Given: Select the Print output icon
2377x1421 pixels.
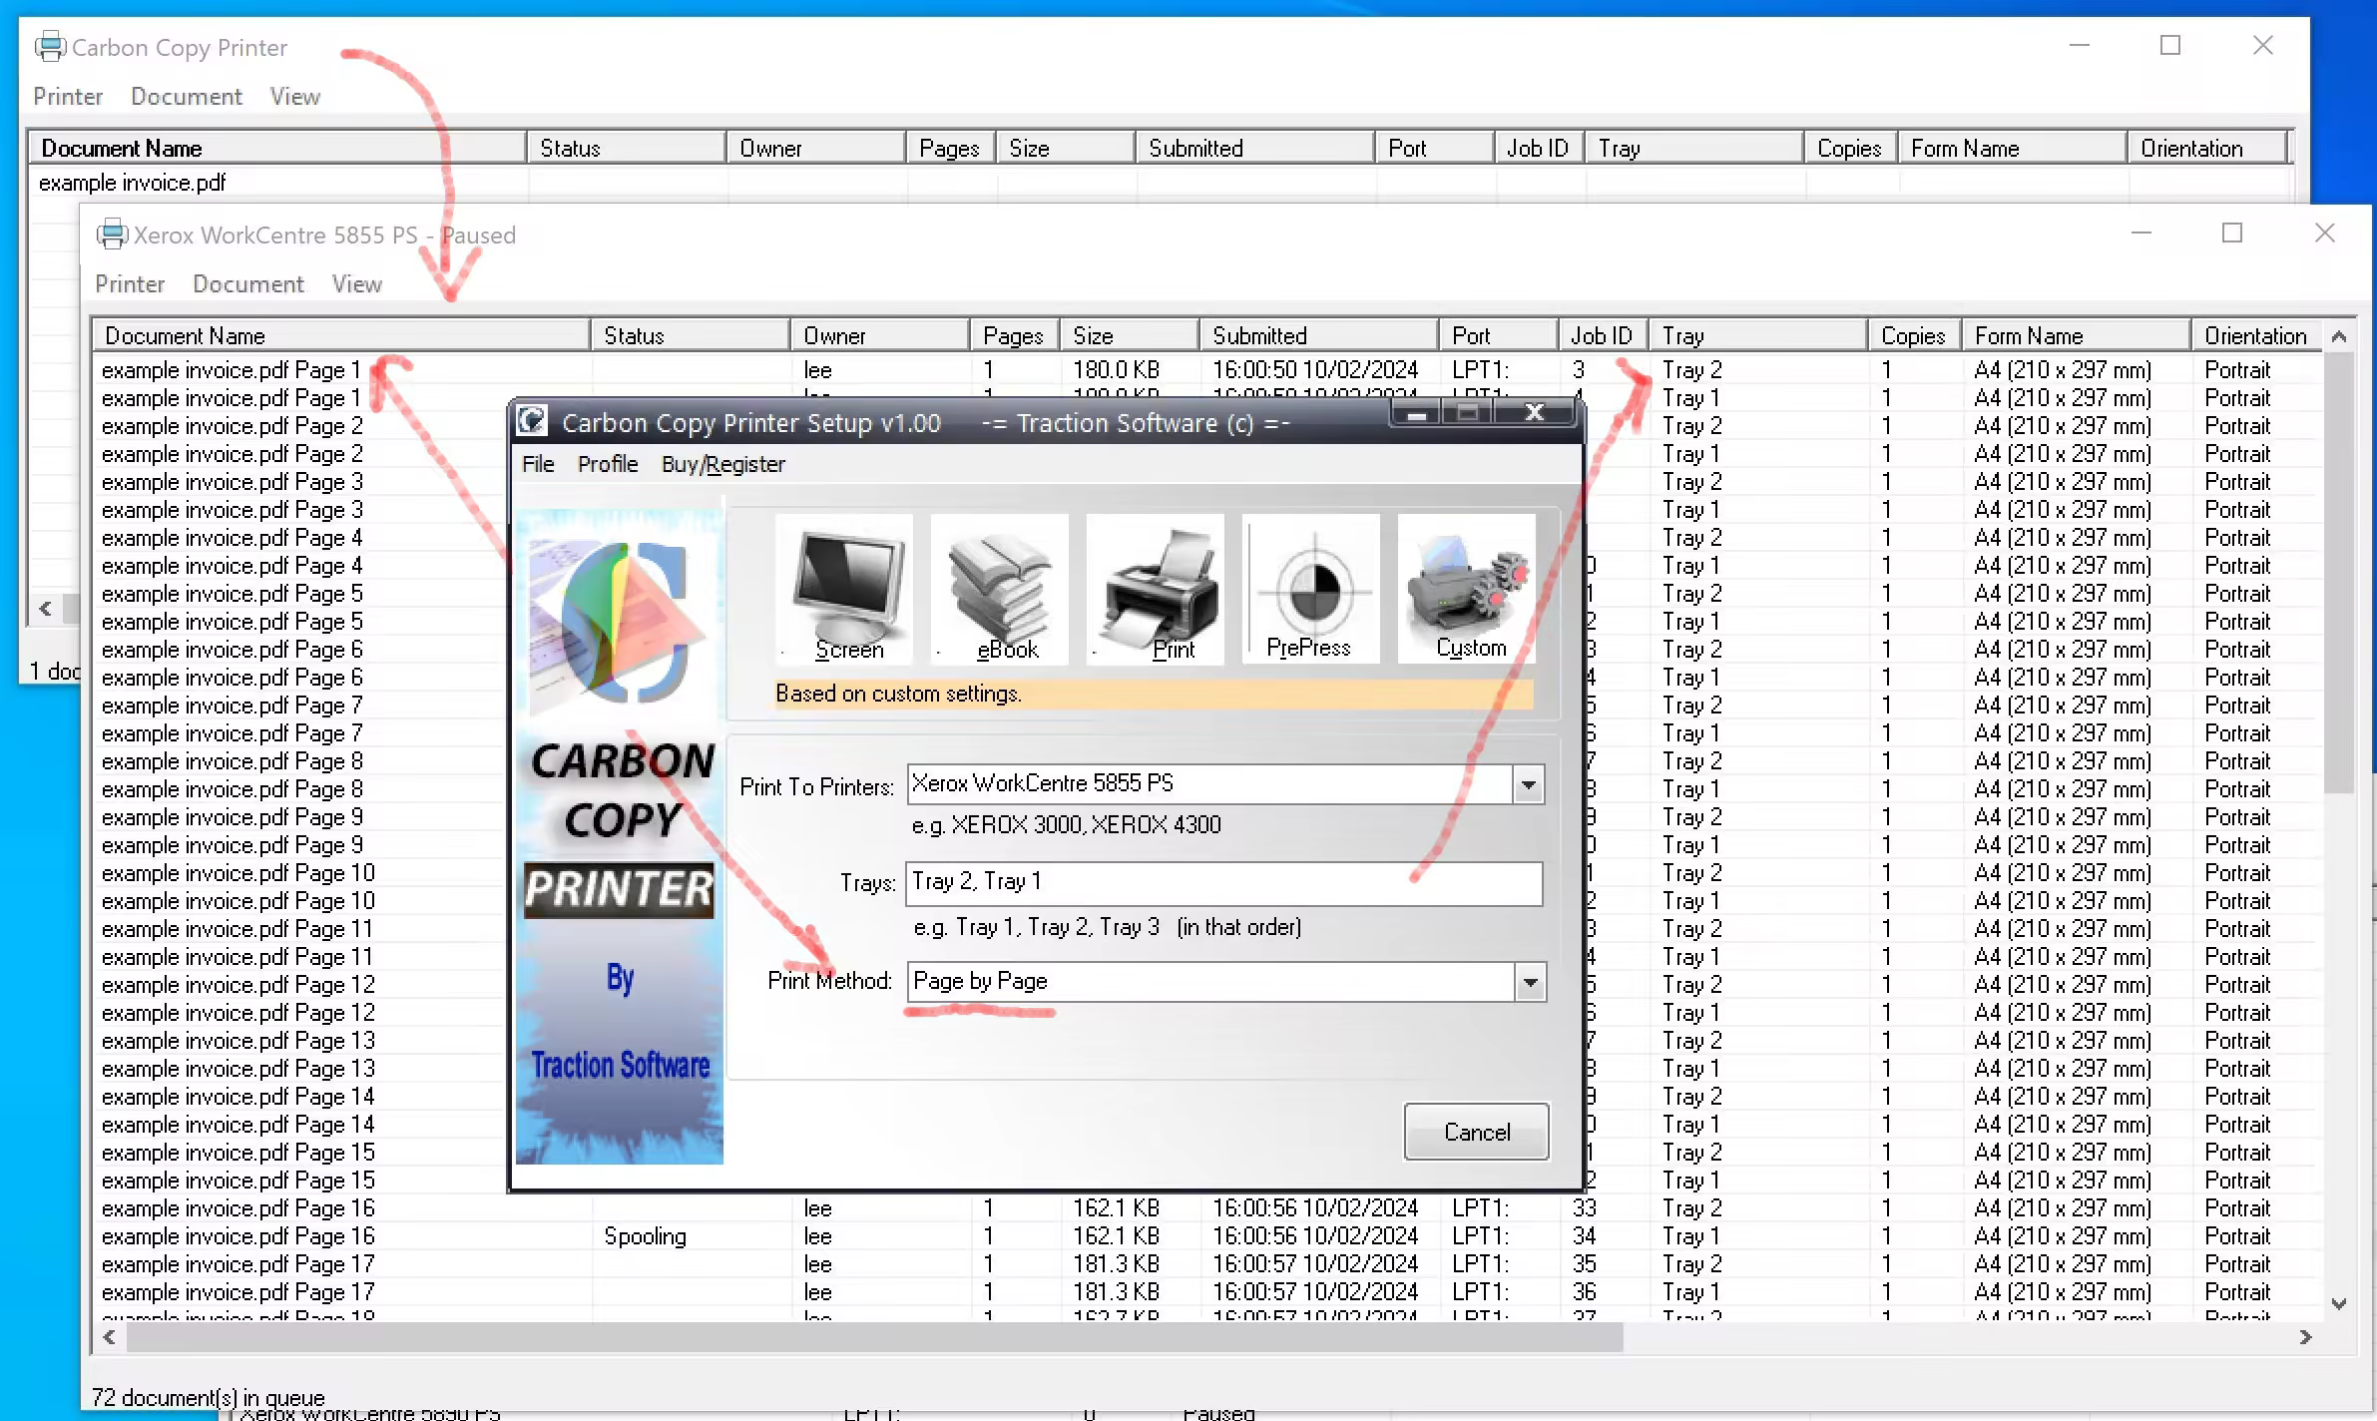Looking at the screenshot, I should [x=1154, y=588].
